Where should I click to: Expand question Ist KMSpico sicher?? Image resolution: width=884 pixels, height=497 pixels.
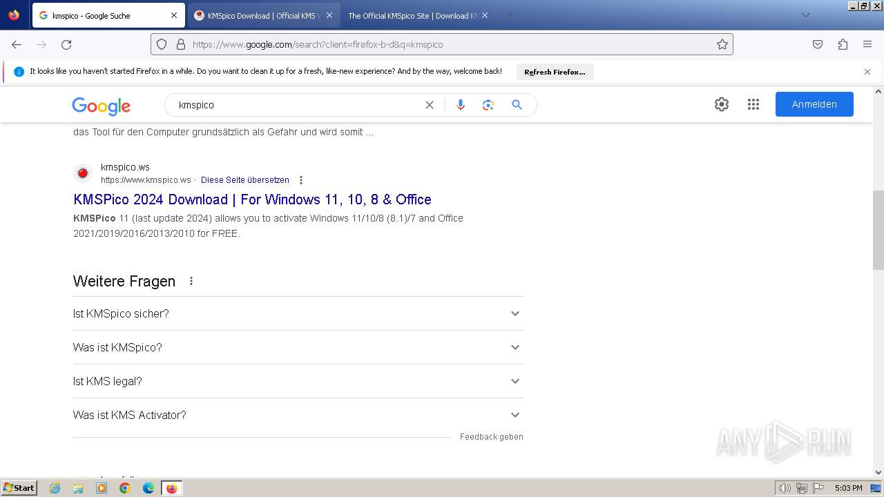[x=298, y=313]
